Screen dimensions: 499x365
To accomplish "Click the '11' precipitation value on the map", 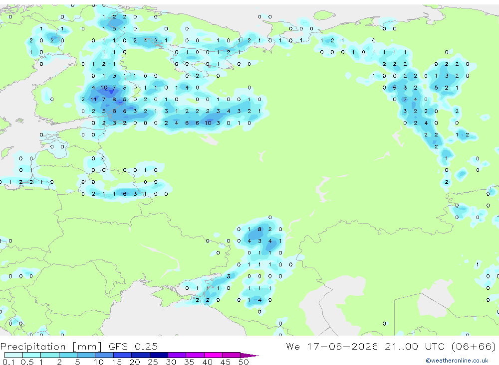I will (x=94, y=100).
